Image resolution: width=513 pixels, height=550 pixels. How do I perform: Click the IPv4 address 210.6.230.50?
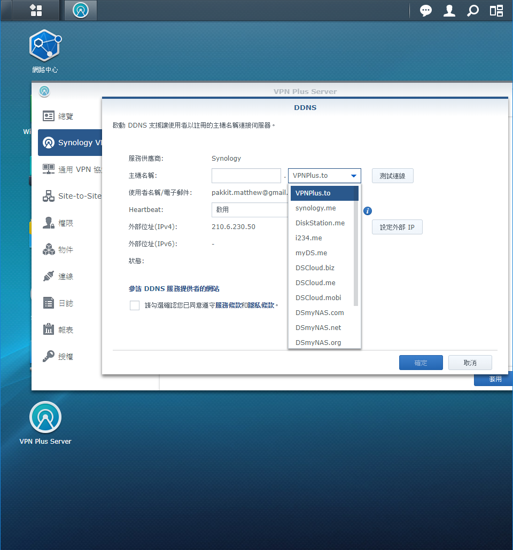click(x=234, y=227)
